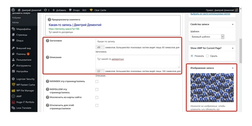Viewport: 252px width, 126px height.
Task: Click the featured image thumbnail
Action: tap(212, 88)
